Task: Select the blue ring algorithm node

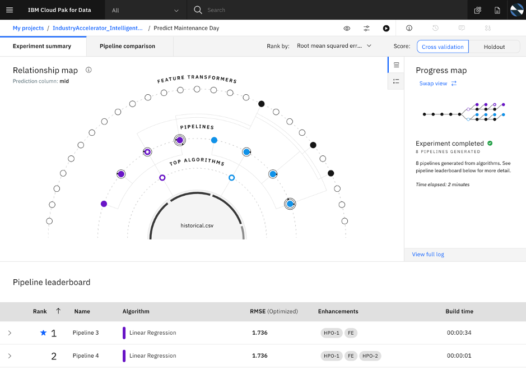Action: [231, 178]
